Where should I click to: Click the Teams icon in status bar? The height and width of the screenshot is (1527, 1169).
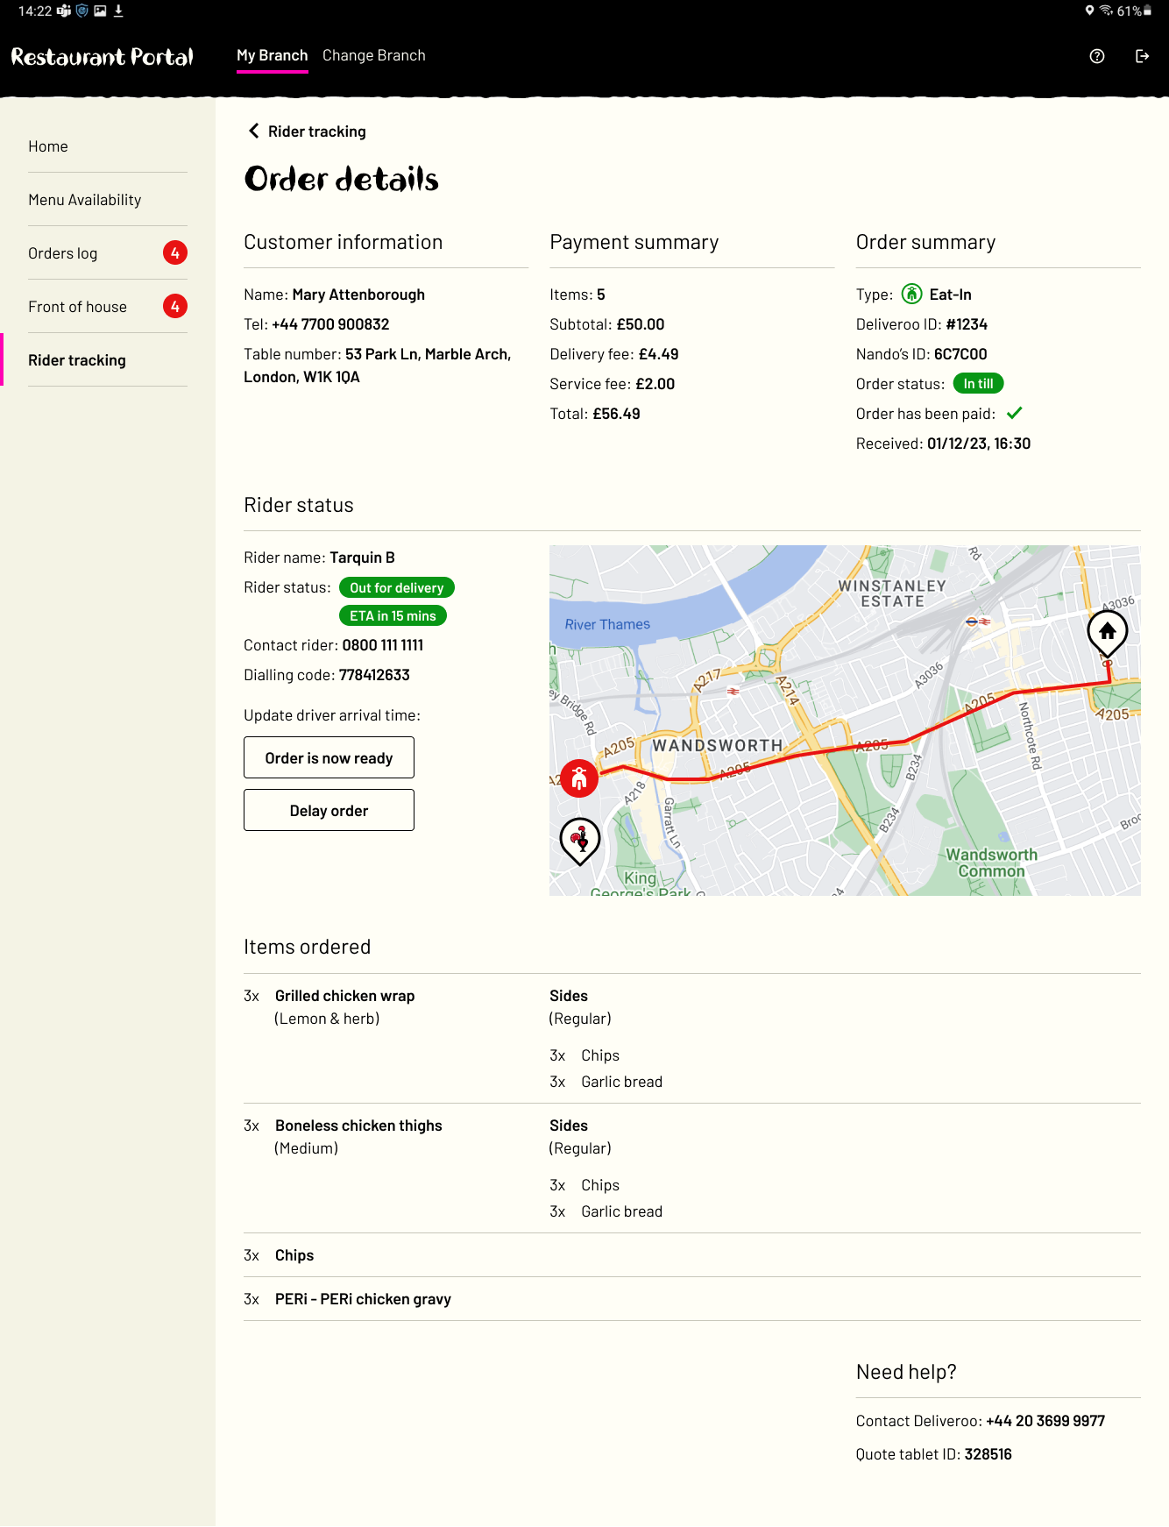coord(64,11)
